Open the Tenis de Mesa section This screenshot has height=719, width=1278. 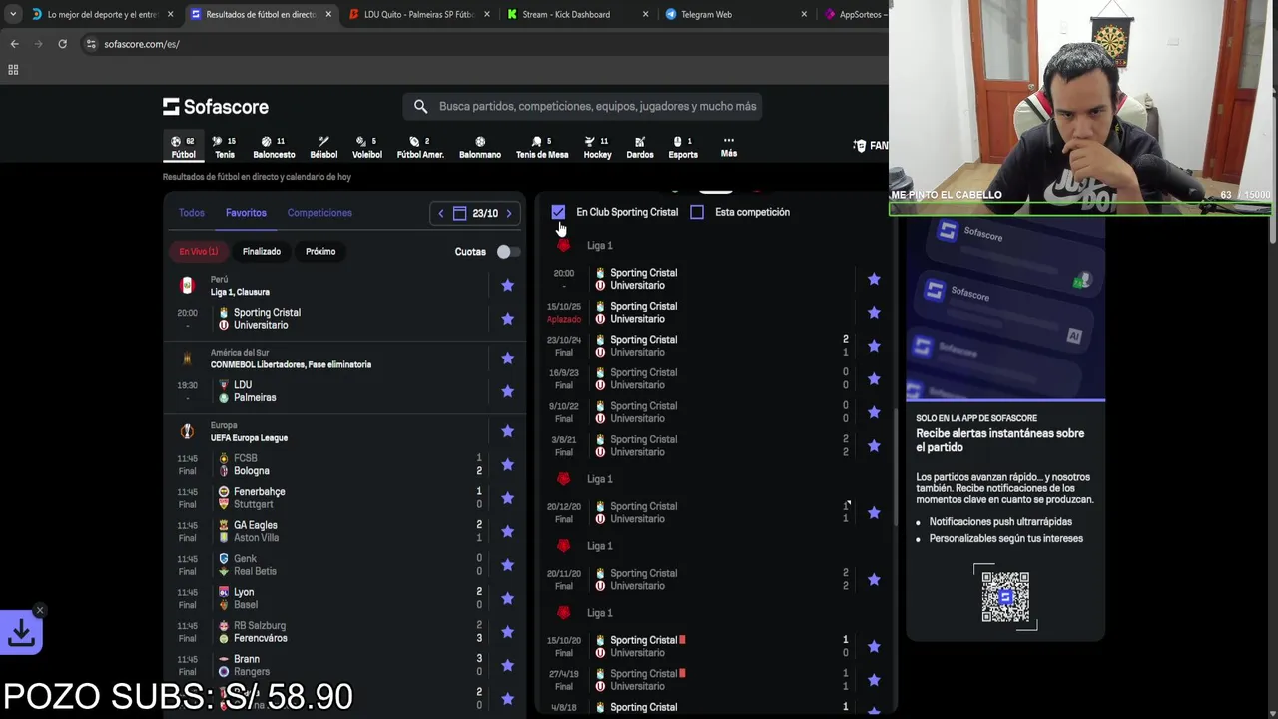tap(542, 147)
